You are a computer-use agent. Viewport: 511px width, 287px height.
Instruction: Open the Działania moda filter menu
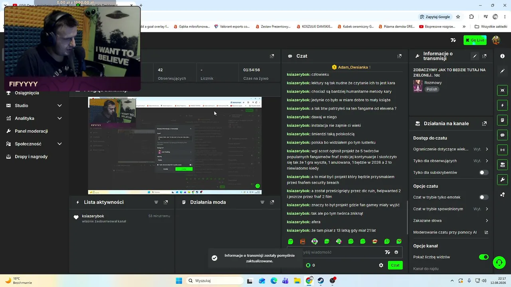click(262, 202)
